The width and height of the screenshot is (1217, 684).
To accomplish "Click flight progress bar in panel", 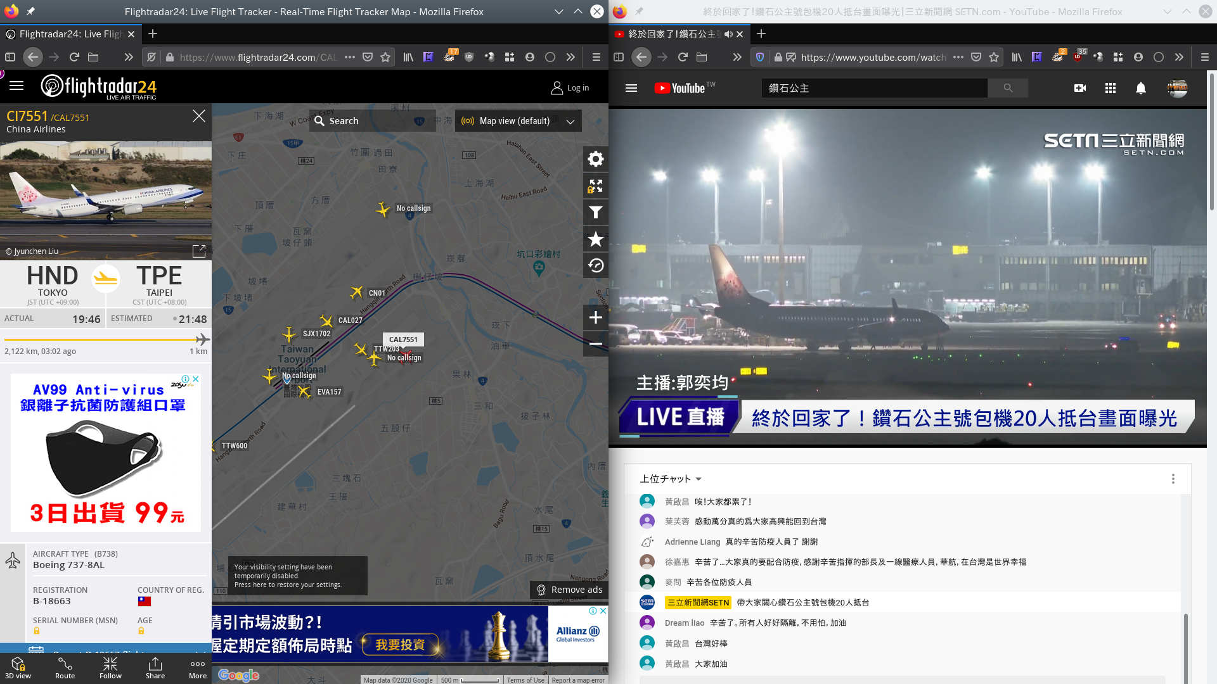I will click(106, 339).
